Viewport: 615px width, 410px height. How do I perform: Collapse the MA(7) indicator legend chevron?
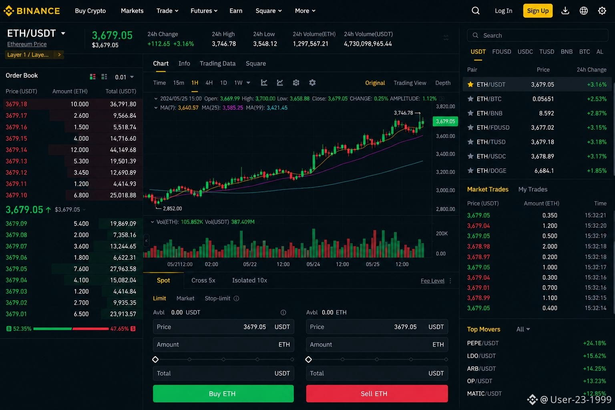(156, 108)
